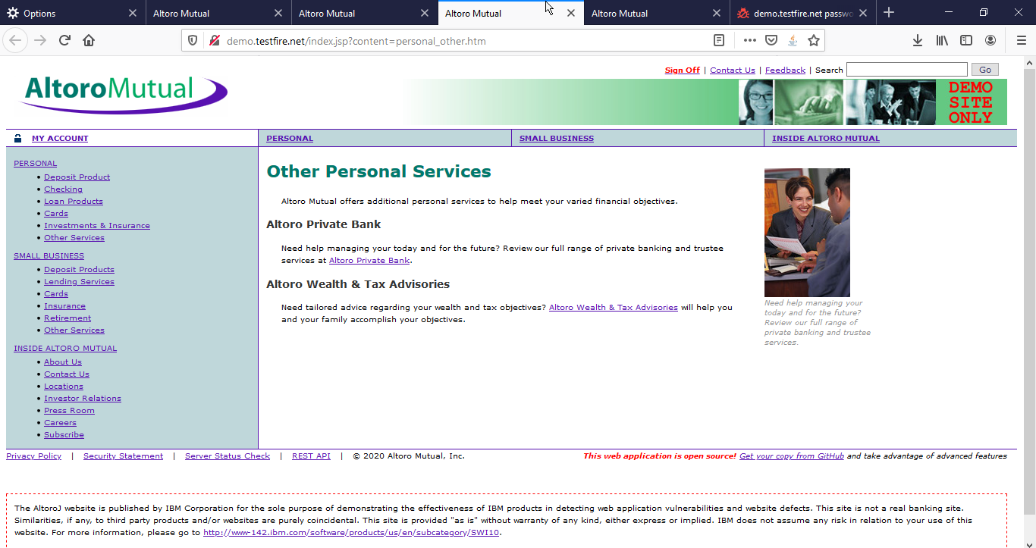This screenshot has width=1036, height=548.
Task: Click the lock icon beside My Account
Action: (17, 138)
